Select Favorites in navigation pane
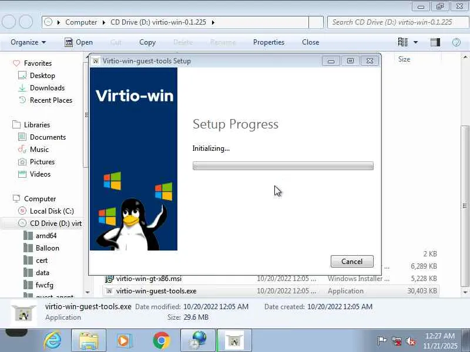 click(38, 63)
